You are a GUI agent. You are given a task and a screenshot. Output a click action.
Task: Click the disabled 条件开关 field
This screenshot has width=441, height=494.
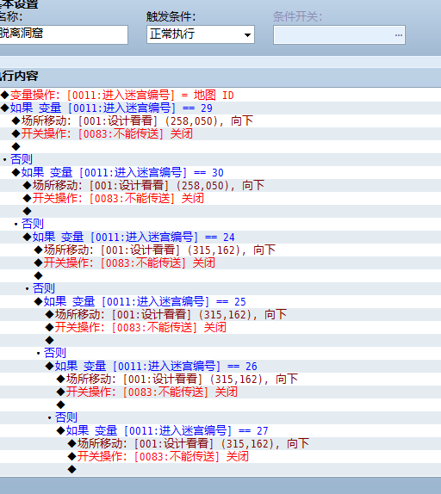[x=339, y=35]
